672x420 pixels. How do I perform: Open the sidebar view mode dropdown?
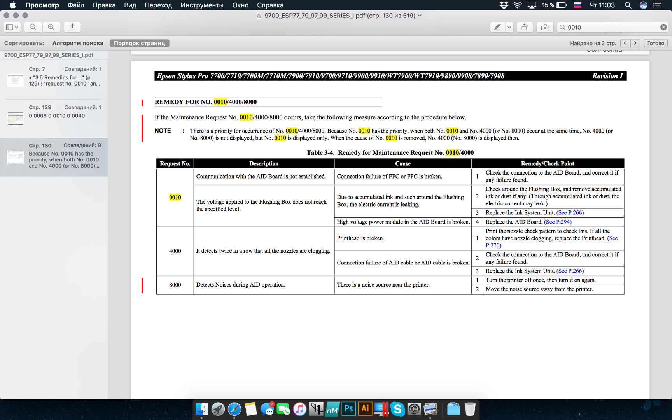pyautogui.click(x=12, y=27)
